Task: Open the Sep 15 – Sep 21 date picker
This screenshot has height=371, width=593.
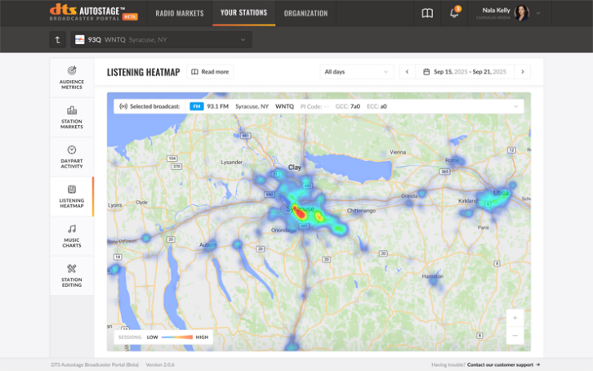Action: click(x=465, y=72)
